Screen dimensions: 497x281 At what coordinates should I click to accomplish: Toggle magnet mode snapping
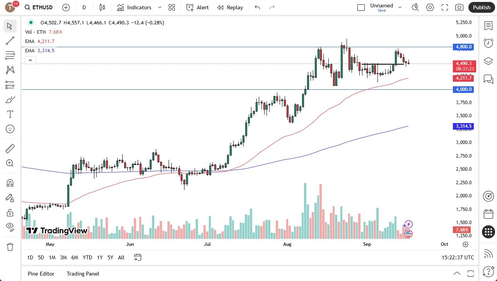(x=10, y=183)
